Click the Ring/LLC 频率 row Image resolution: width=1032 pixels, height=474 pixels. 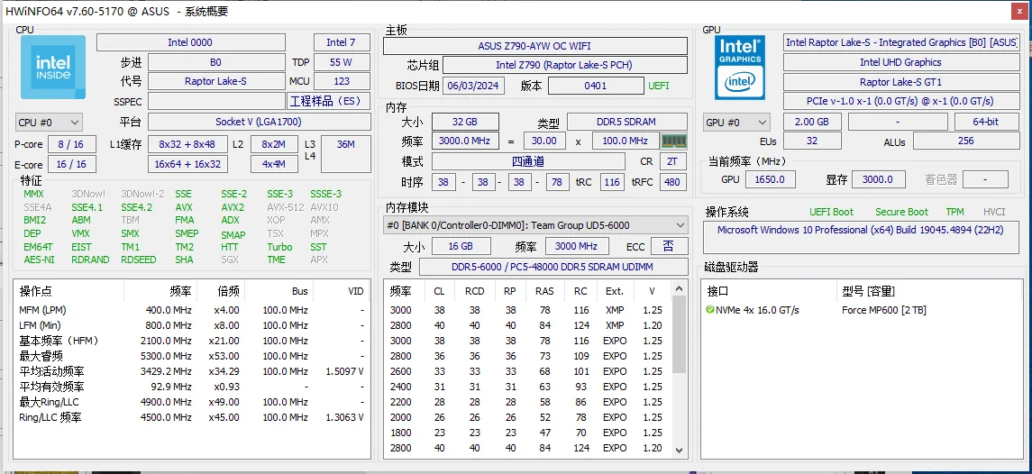191,417
